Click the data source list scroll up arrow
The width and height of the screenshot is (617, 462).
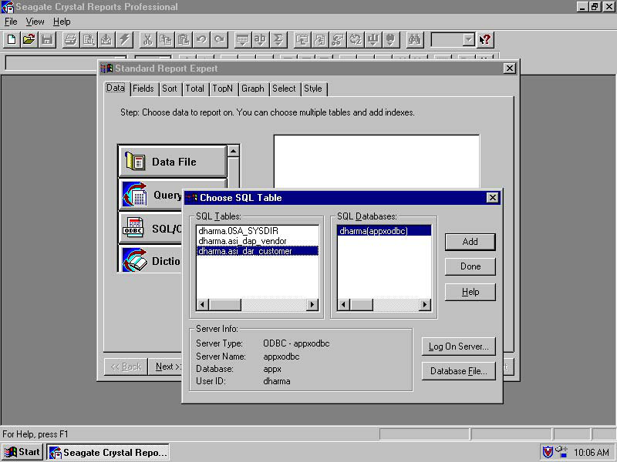click(x=234, y=151)
